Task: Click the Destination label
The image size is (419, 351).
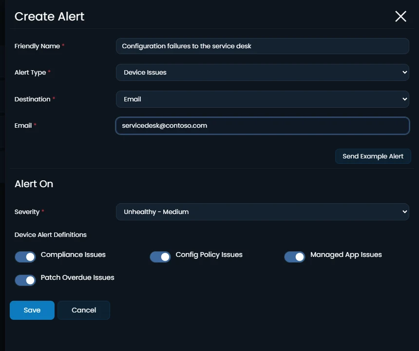Action: (32, 99)
